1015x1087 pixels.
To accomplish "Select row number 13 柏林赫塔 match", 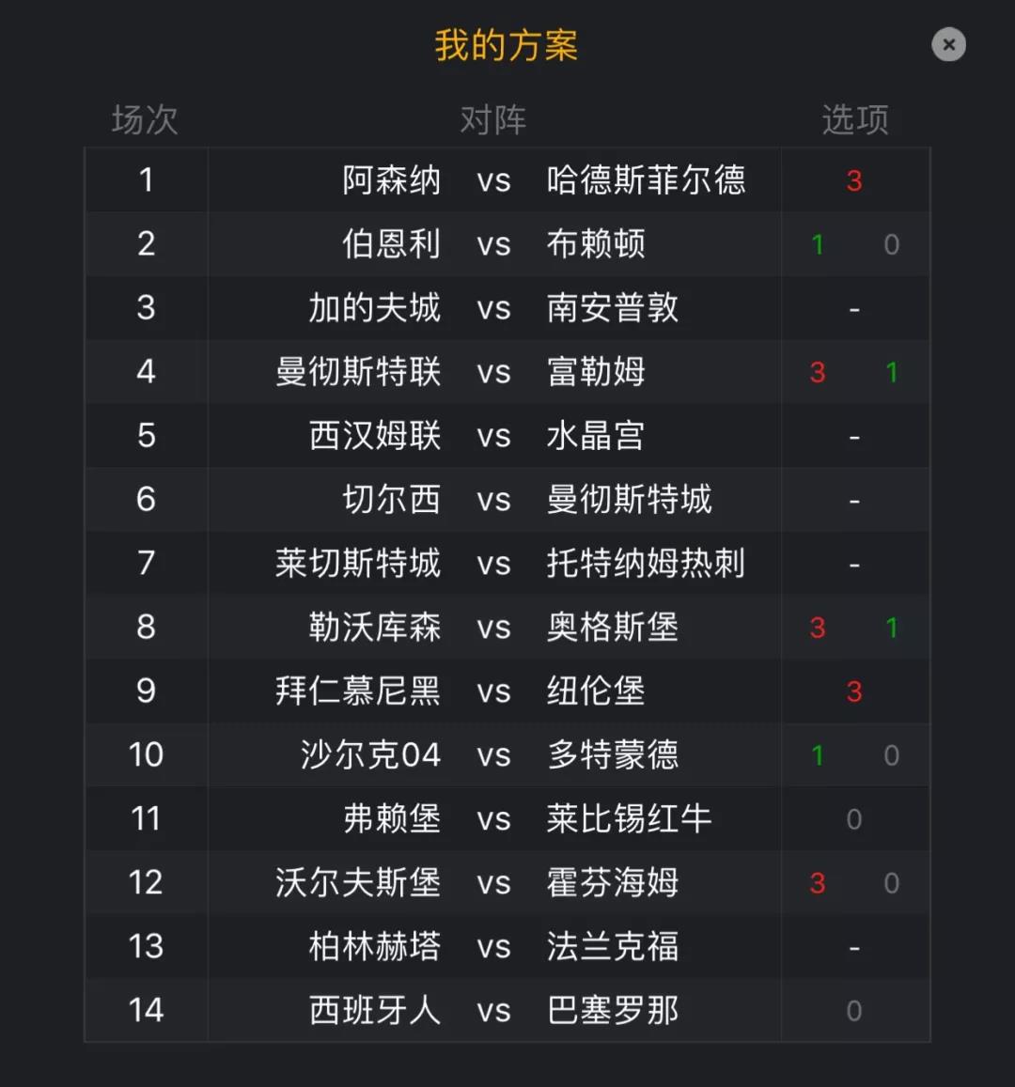I will tap(507, 945).
